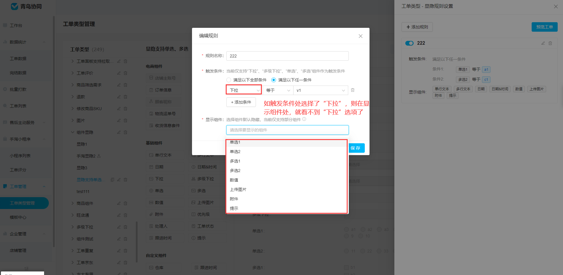Copy the 显隐支持单选 item
Viewport: 563px width, 275px height.
(112, 180)
